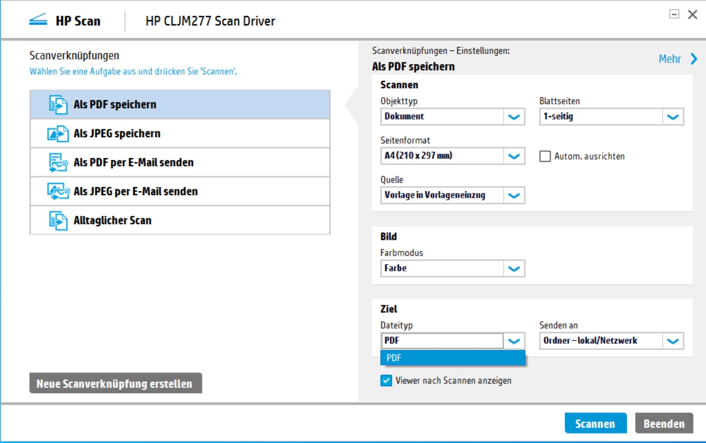
Task: Click the Mehr chevron arrow icon
Action: 694,59
